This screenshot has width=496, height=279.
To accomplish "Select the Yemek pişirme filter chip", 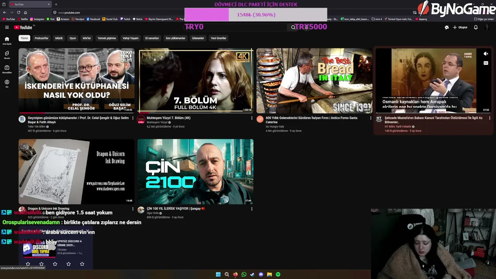I will click(107, 38).
